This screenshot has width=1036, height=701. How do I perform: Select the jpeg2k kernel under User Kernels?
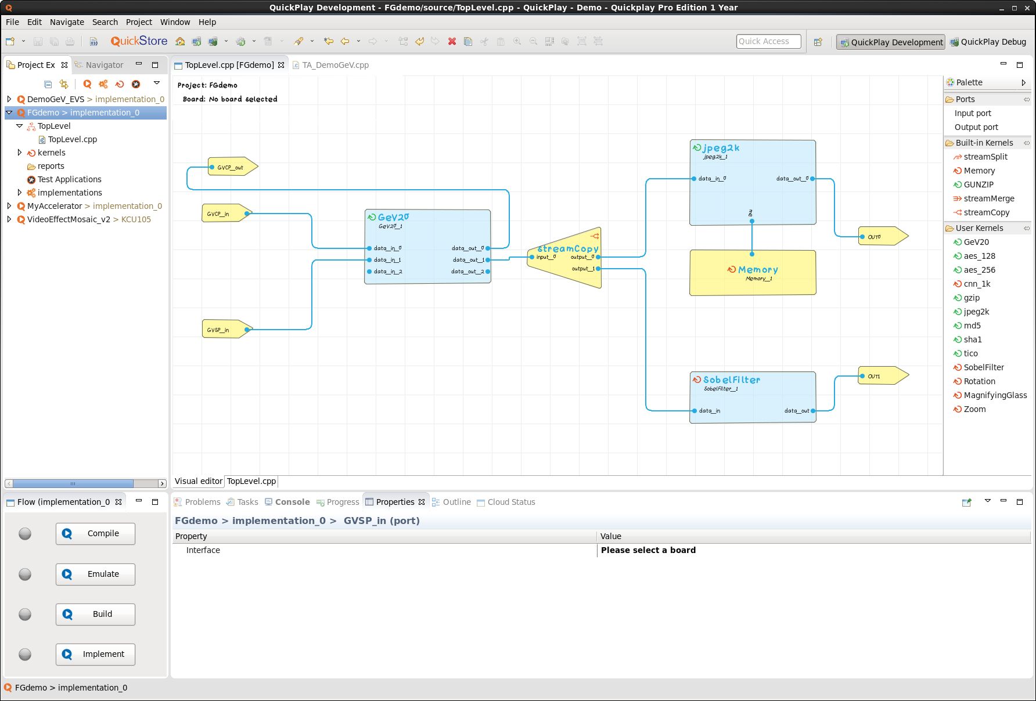[x=976, y=312]
